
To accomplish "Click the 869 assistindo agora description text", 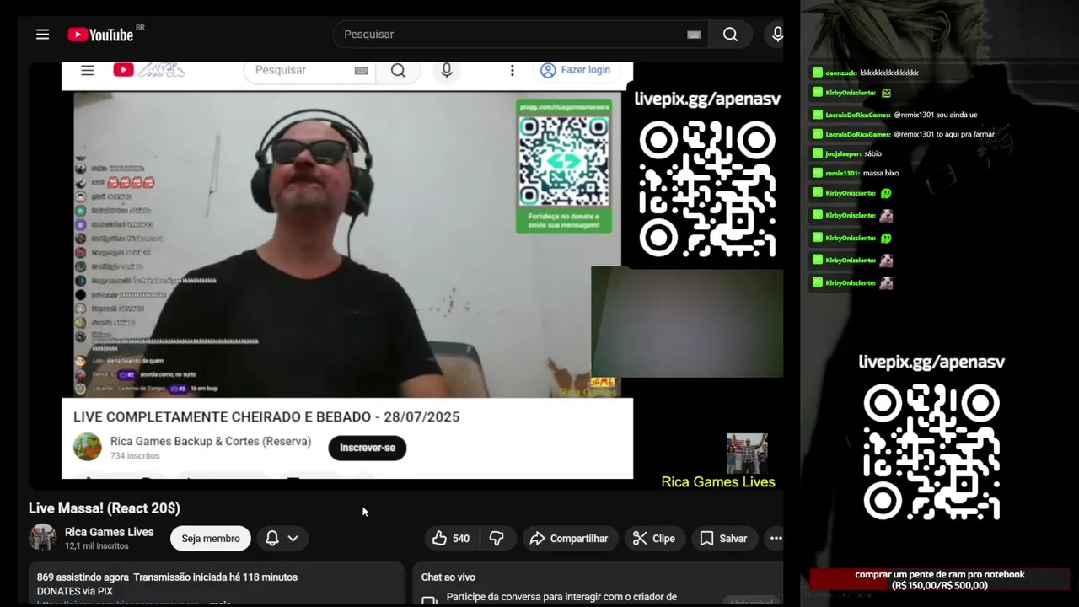I will click(167, 577).
